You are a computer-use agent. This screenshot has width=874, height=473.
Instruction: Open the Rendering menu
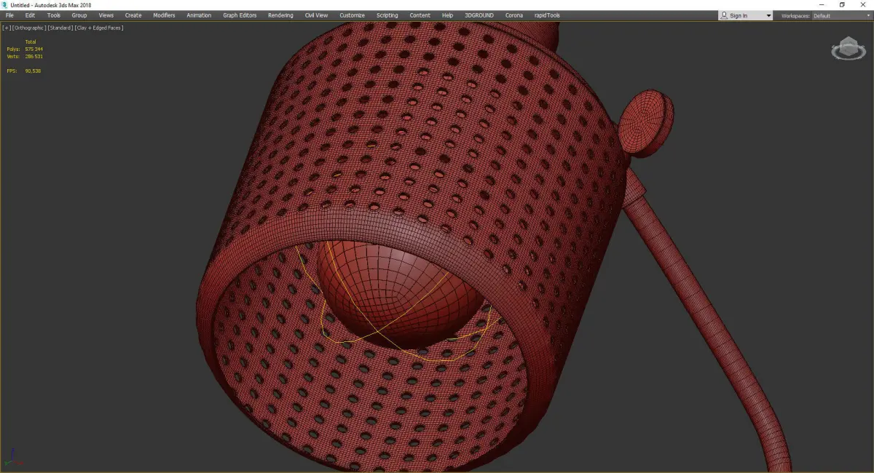(x=280, y=15)
